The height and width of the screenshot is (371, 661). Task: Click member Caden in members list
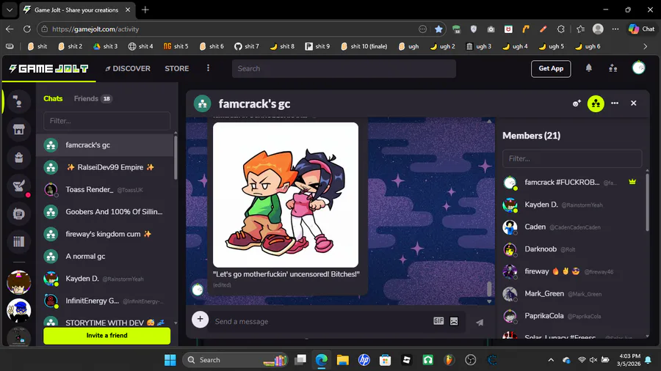click(x=571, y=227)
